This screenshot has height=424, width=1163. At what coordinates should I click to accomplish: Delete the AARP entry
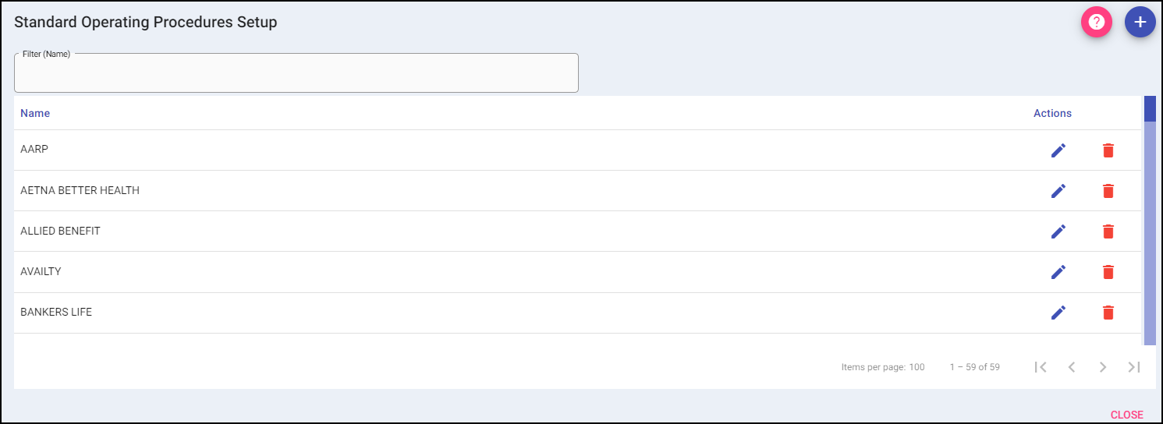tap(1108, 150)
